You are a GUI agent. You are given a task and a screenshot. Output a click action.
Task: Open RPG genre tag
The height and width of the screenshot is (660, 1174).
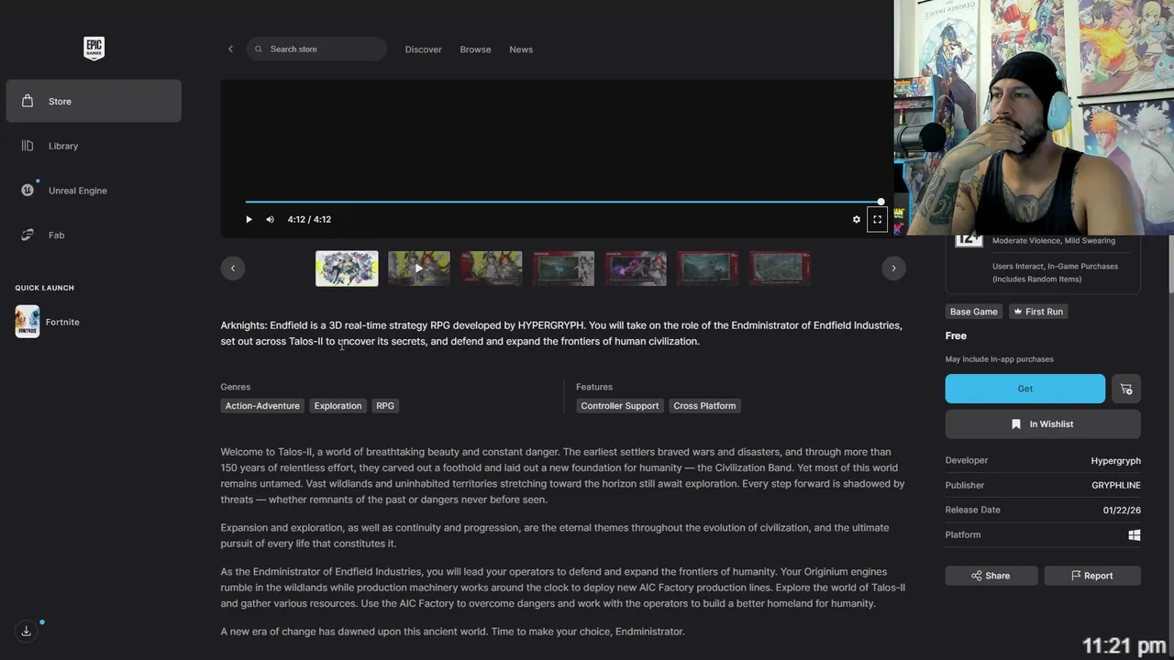point(385,405)
